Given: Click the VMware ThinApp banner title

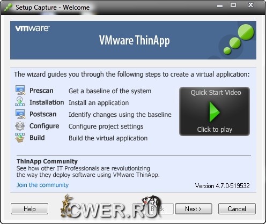Looking at the screenshot, I should (135, 40).
